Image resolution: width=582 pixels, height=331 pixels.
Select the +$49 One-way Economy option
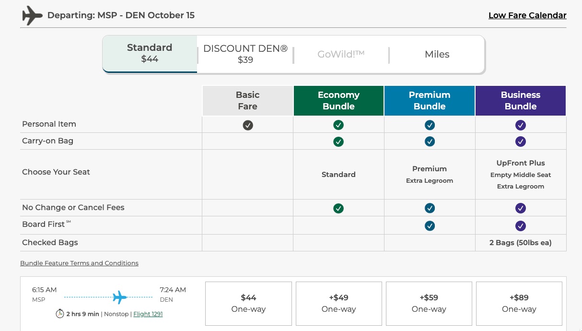pyautogui.click(x=338, y=303)
